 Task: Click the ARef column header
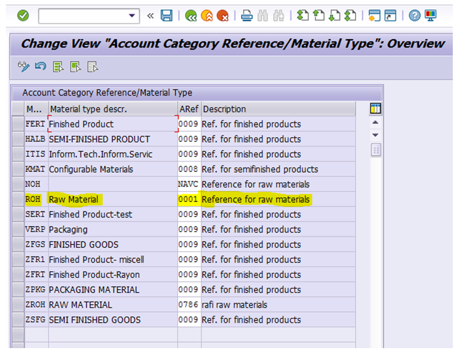pos(189,109)
